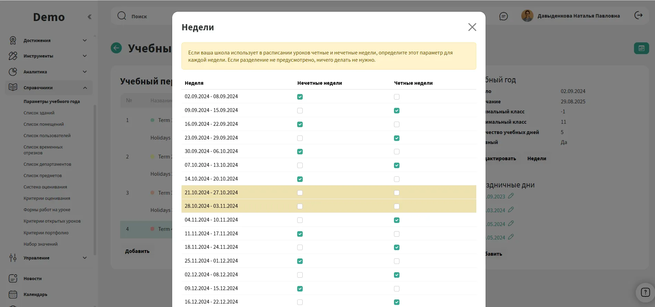Click the search magnifier icon
Image resolution: width=655 pixels, height=307 pixels.
pos(122,16)
